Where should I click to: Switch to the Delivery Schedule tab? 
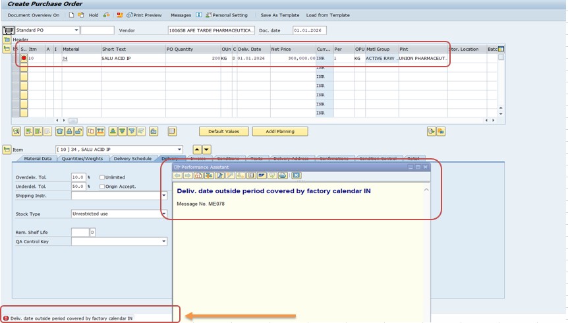tap(132, 159)
